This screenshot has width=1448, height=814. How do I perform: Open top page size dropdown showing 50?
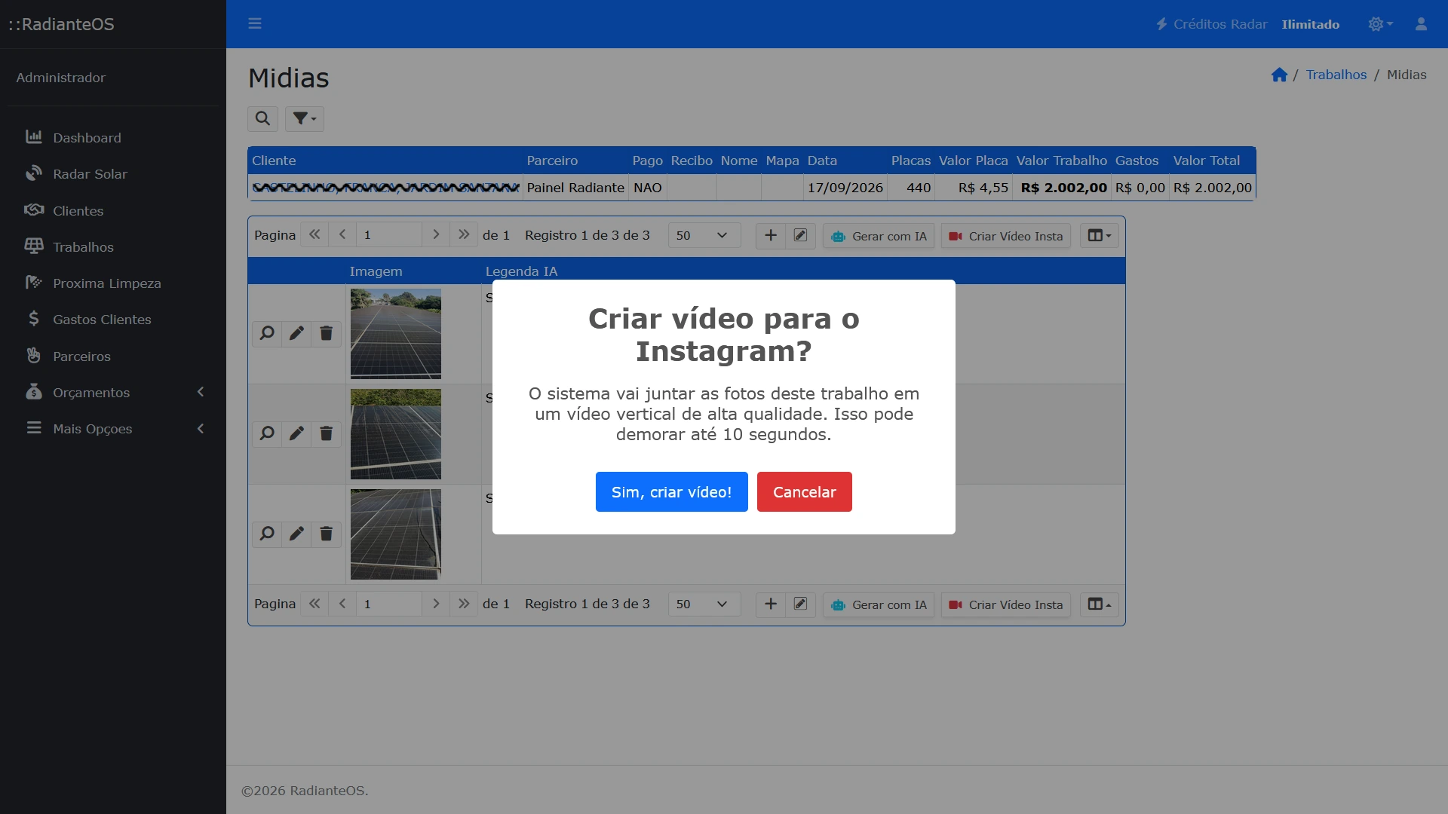point(704,235)
